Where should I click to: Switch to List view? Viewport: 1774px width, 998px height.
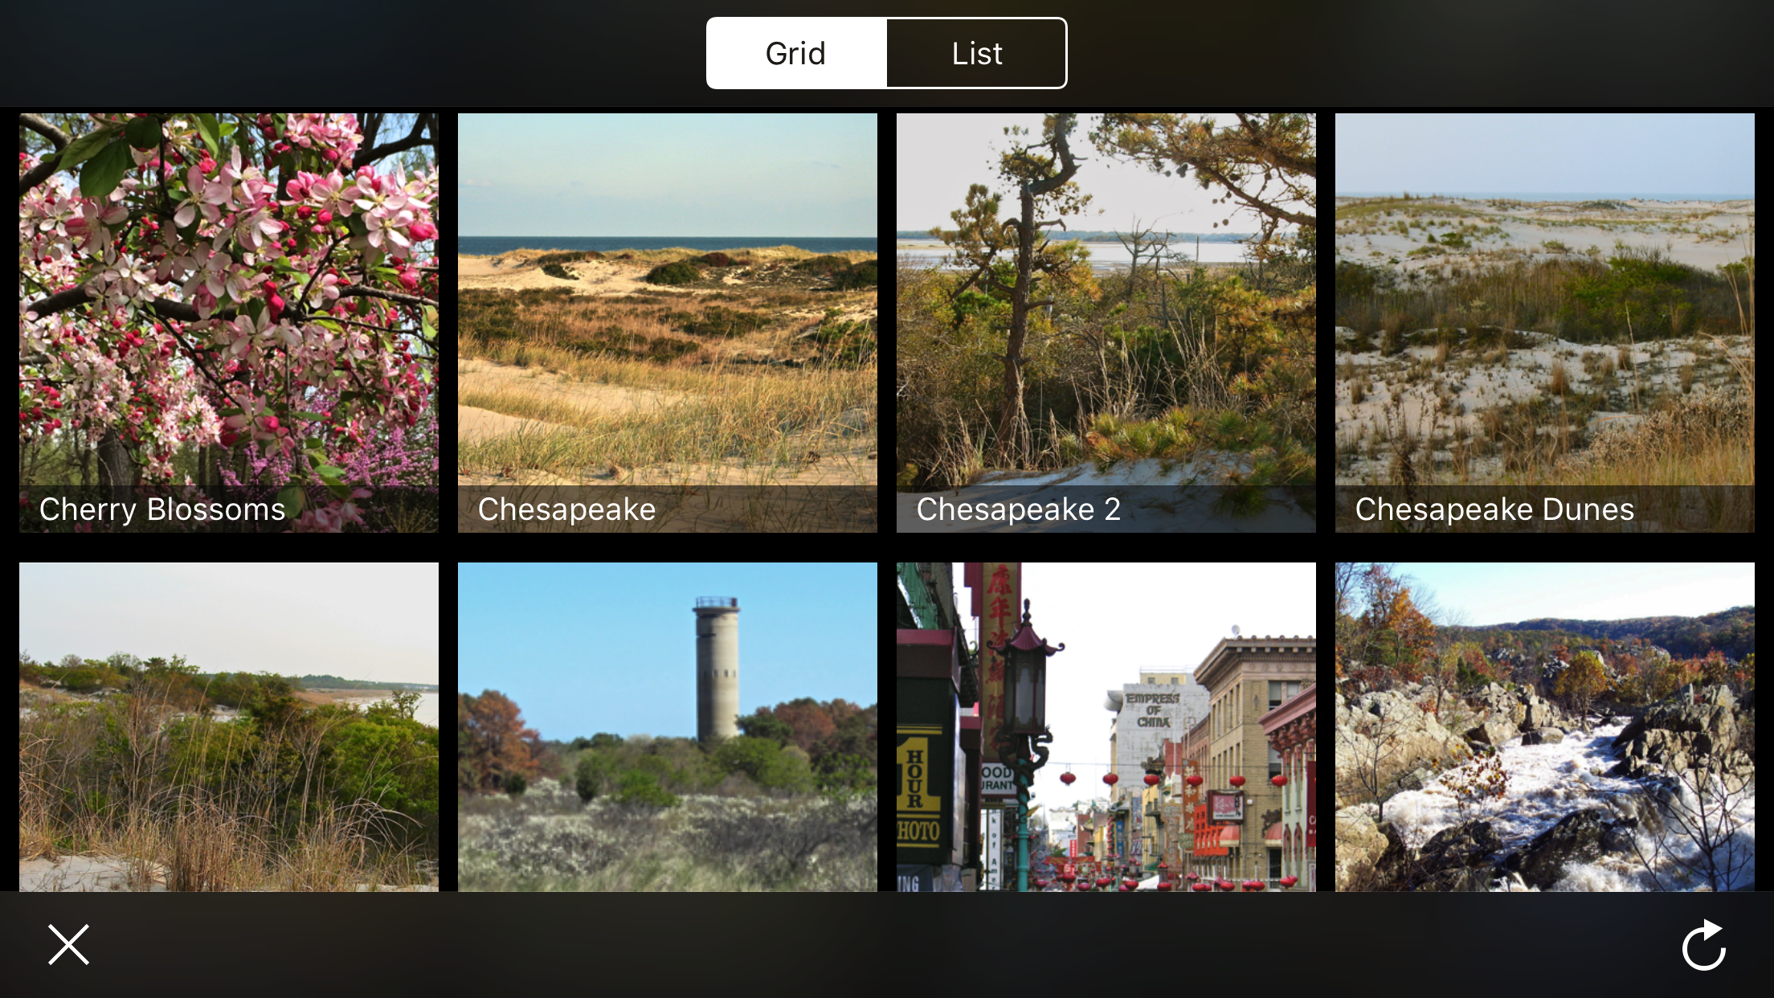coord(976,53)
